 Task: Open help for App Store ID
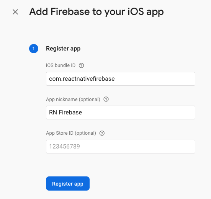coord(102,133)
